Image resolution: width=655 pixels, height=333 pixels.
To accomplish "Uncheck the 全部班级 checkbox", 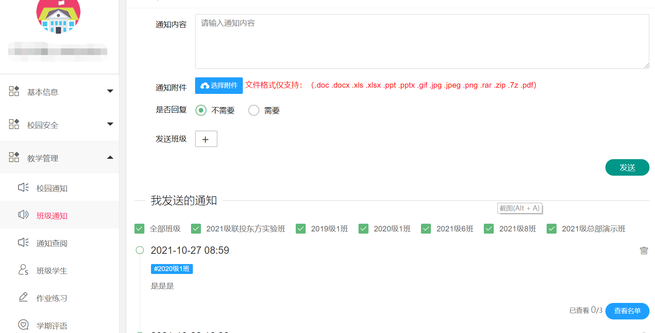I will pyautogui.click(x=140, y=229).
